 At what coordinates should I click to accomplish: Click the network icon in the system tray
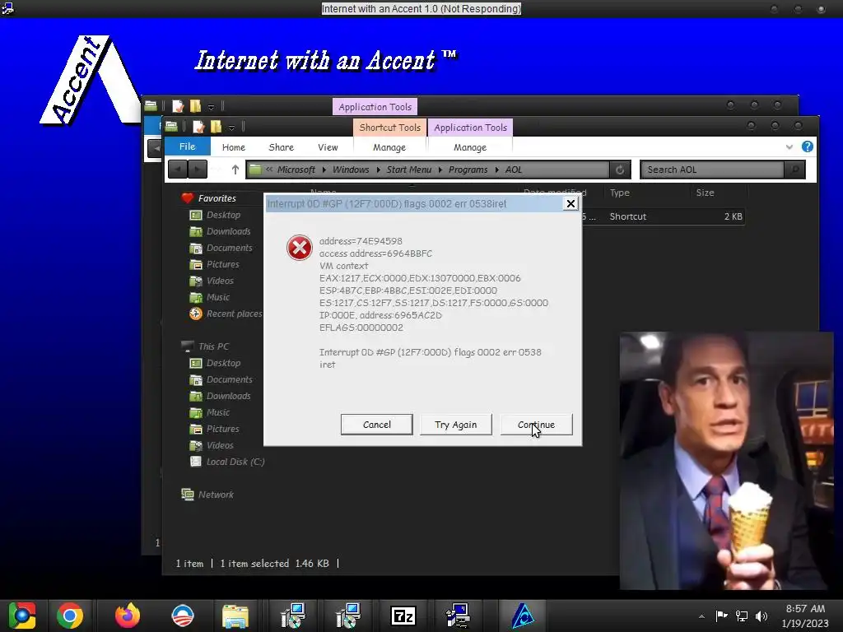742,616
